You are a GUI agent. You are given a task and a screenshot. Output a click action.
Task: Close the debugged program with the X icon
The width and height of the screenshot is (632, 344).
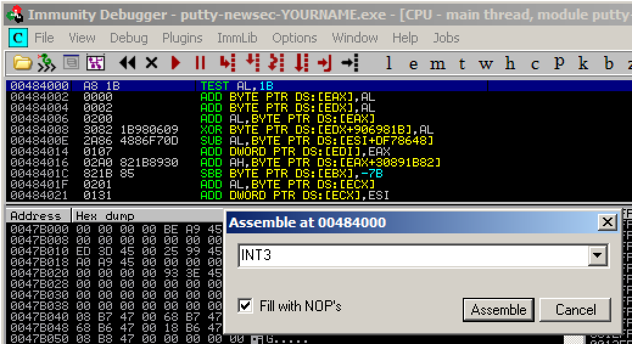(x=152, y=63)
